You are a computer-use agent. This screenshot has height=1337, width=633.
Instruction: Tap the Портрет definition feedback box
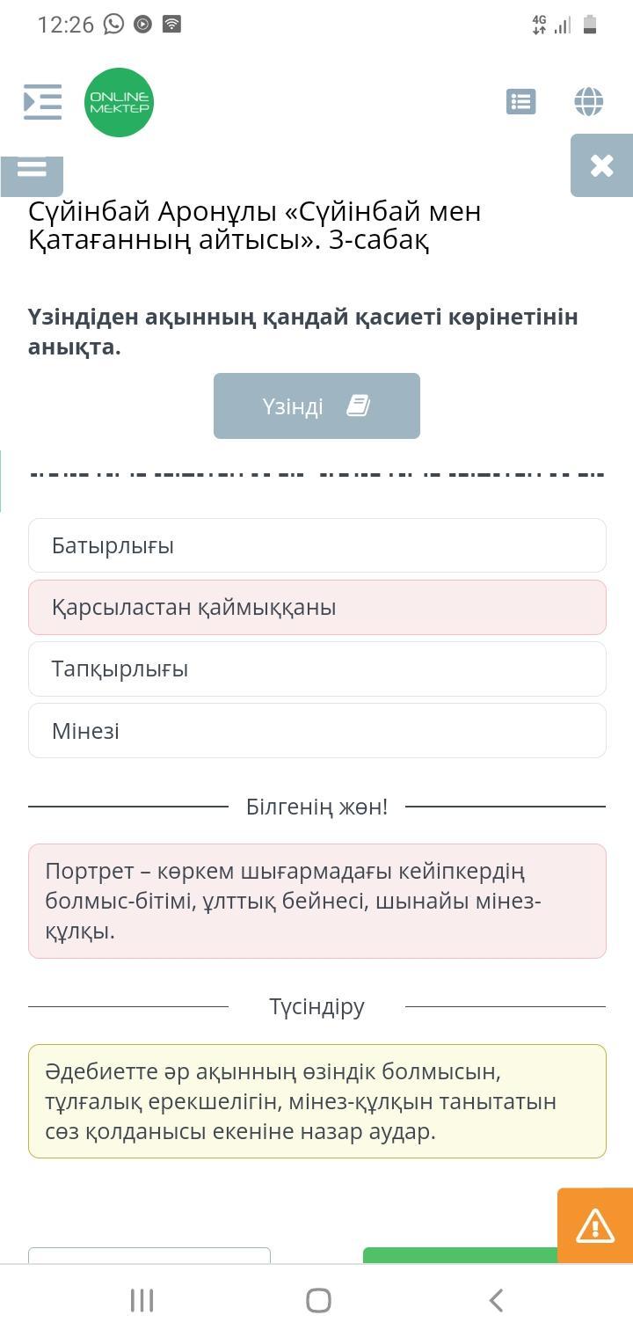[x=316, y=901]
